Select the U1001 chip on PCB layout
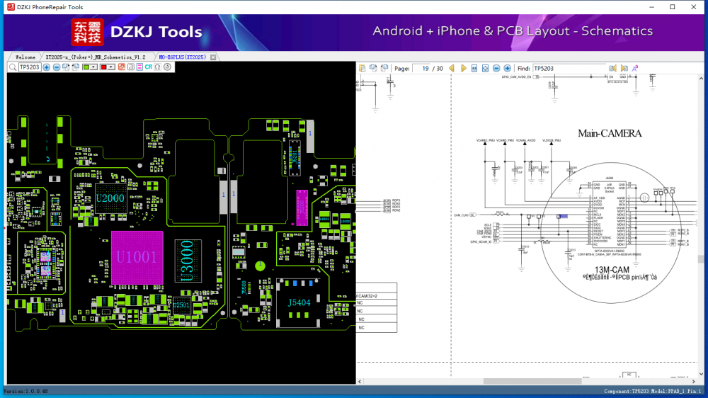Screen dimensions: 708x398 click(136, 258)
